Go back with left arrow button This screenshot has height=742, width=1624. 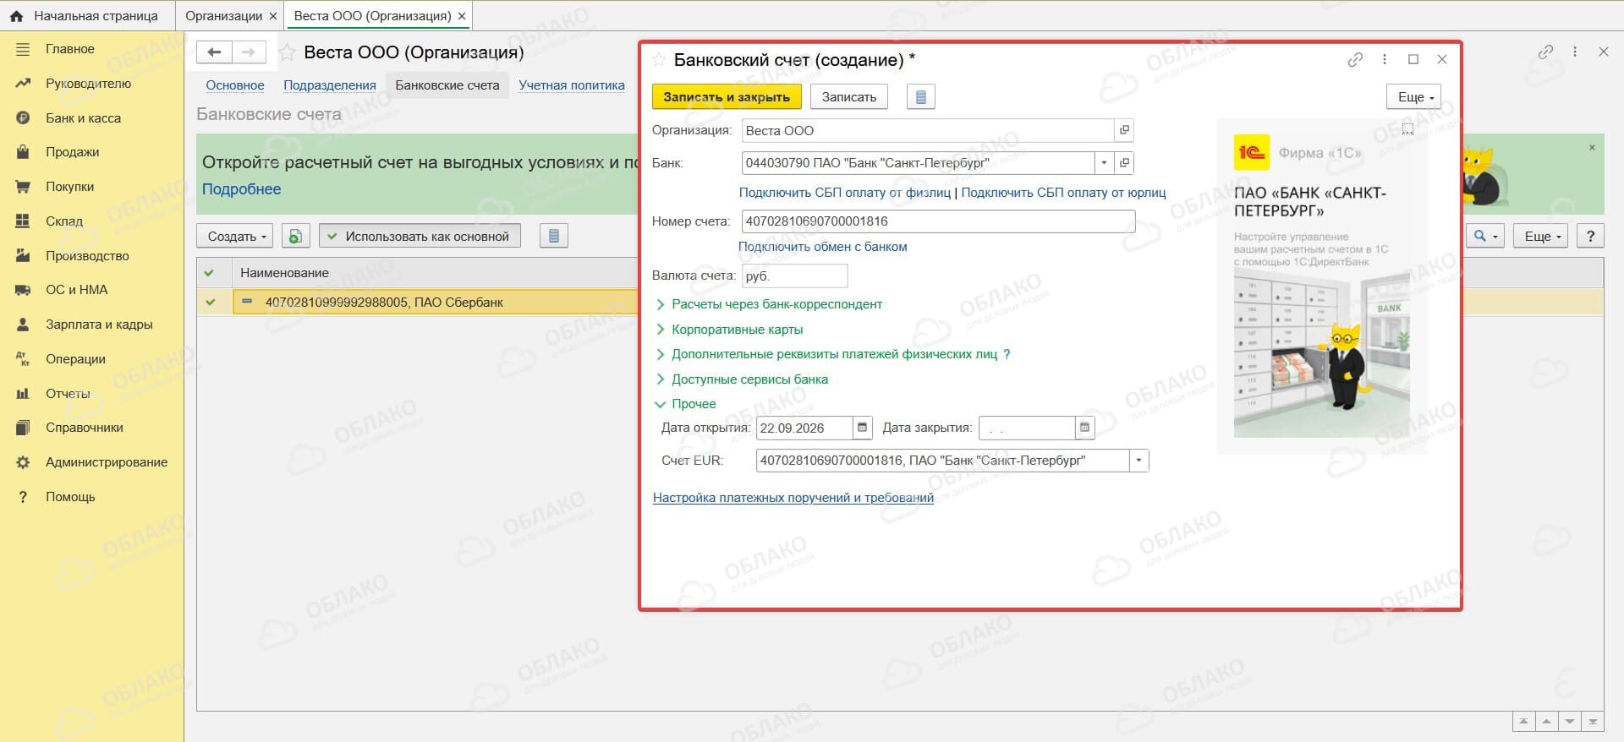214,52
